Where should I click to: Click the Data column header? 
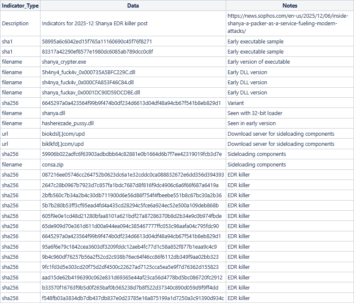point(133,6)
